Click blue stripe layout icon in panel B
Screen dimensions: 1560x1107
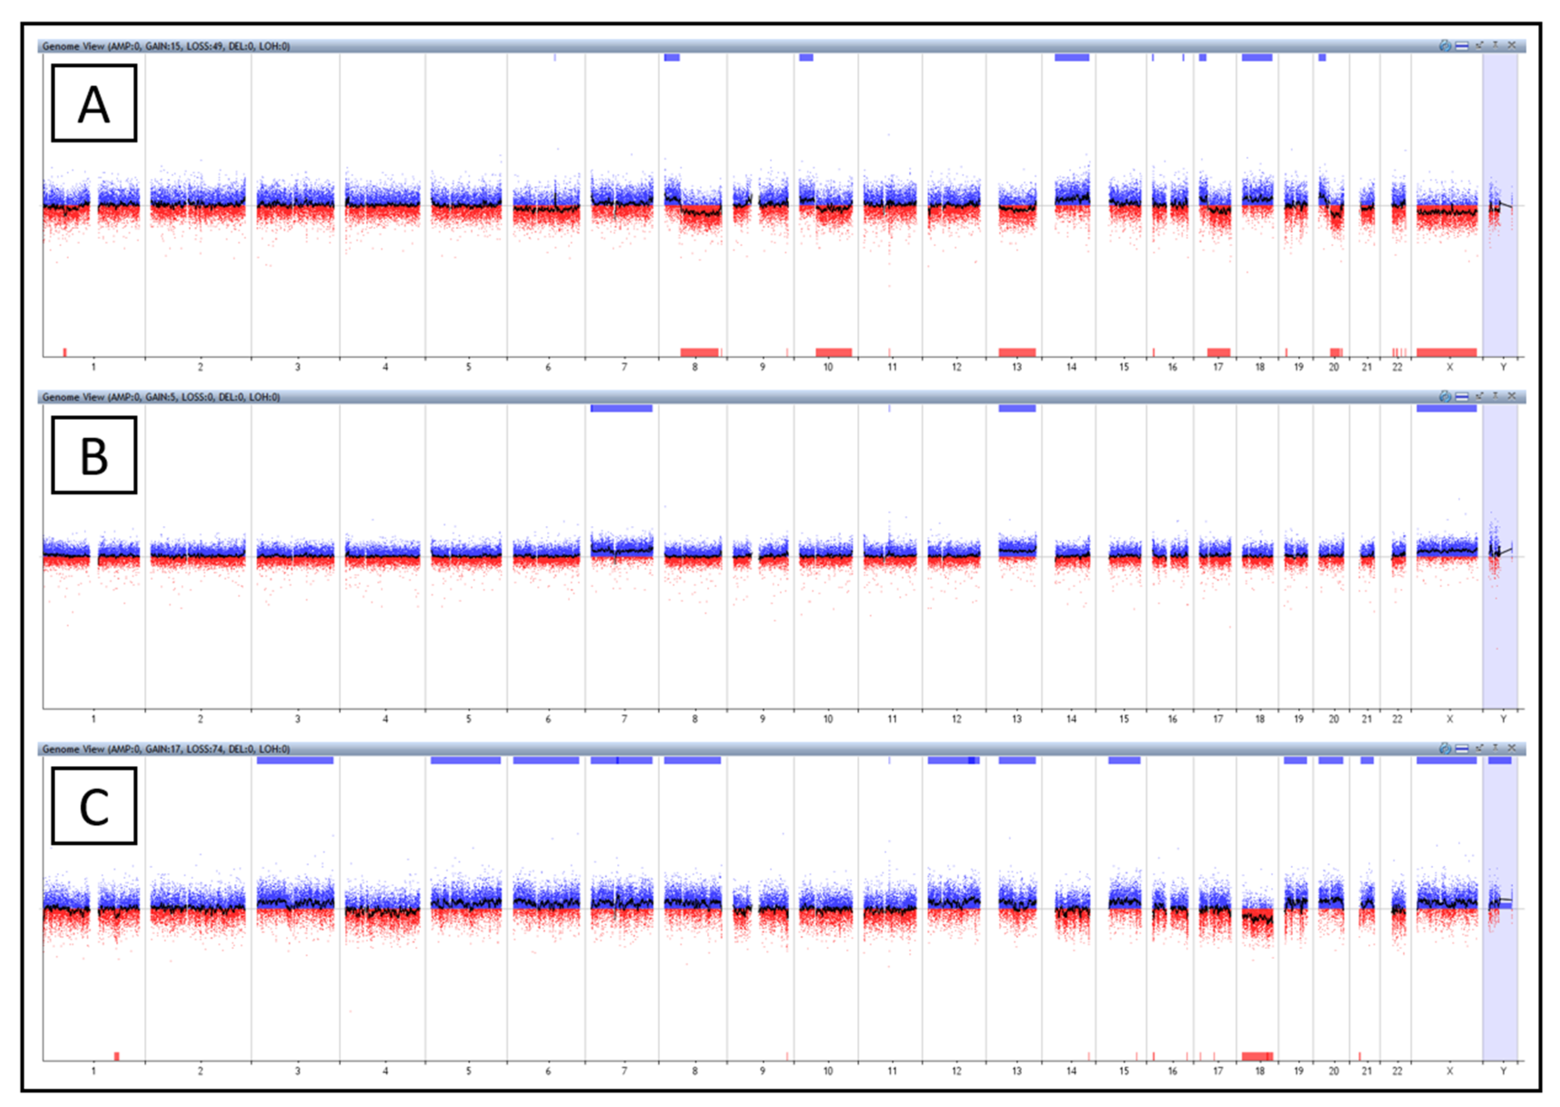tap(1462, 396)
